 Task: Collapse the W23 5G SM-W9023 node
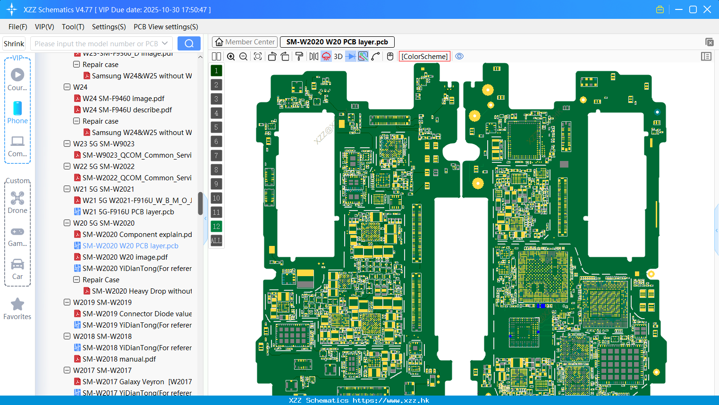67,143
